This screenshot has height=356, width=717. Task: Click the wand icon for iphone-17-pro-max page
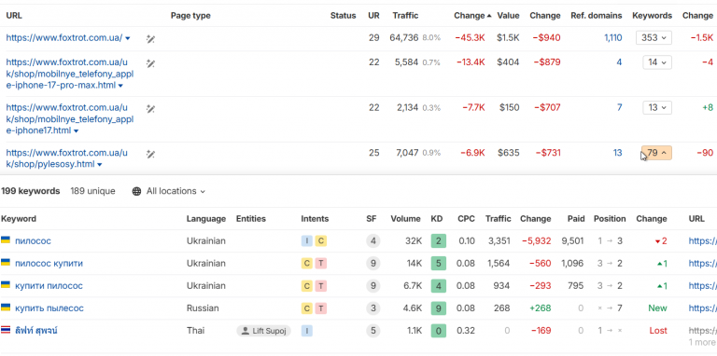click(150, 63)
